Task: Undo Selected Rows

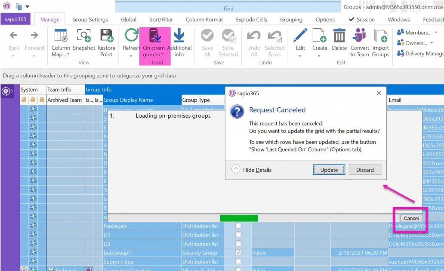Action: tap(274, 43)
